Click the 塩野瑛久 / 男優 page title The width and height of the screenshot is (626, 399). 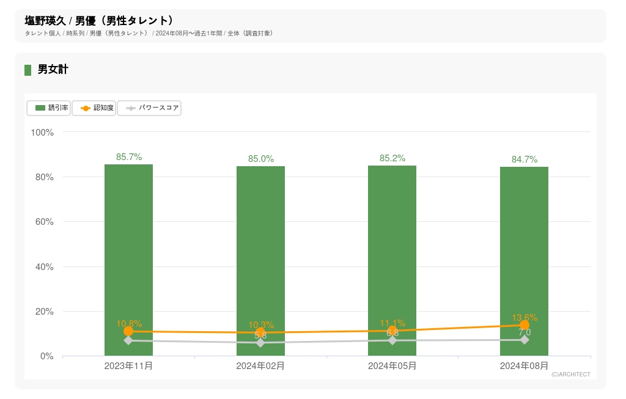99,21
